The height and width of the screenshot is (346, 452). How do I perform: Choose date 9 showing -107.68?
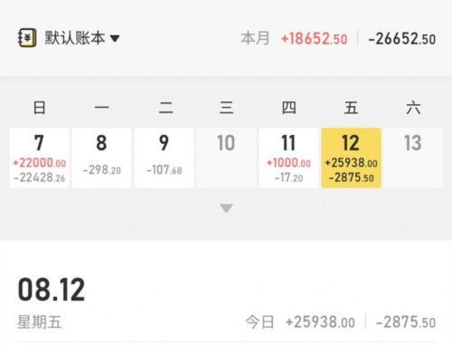tap(165, 158)
